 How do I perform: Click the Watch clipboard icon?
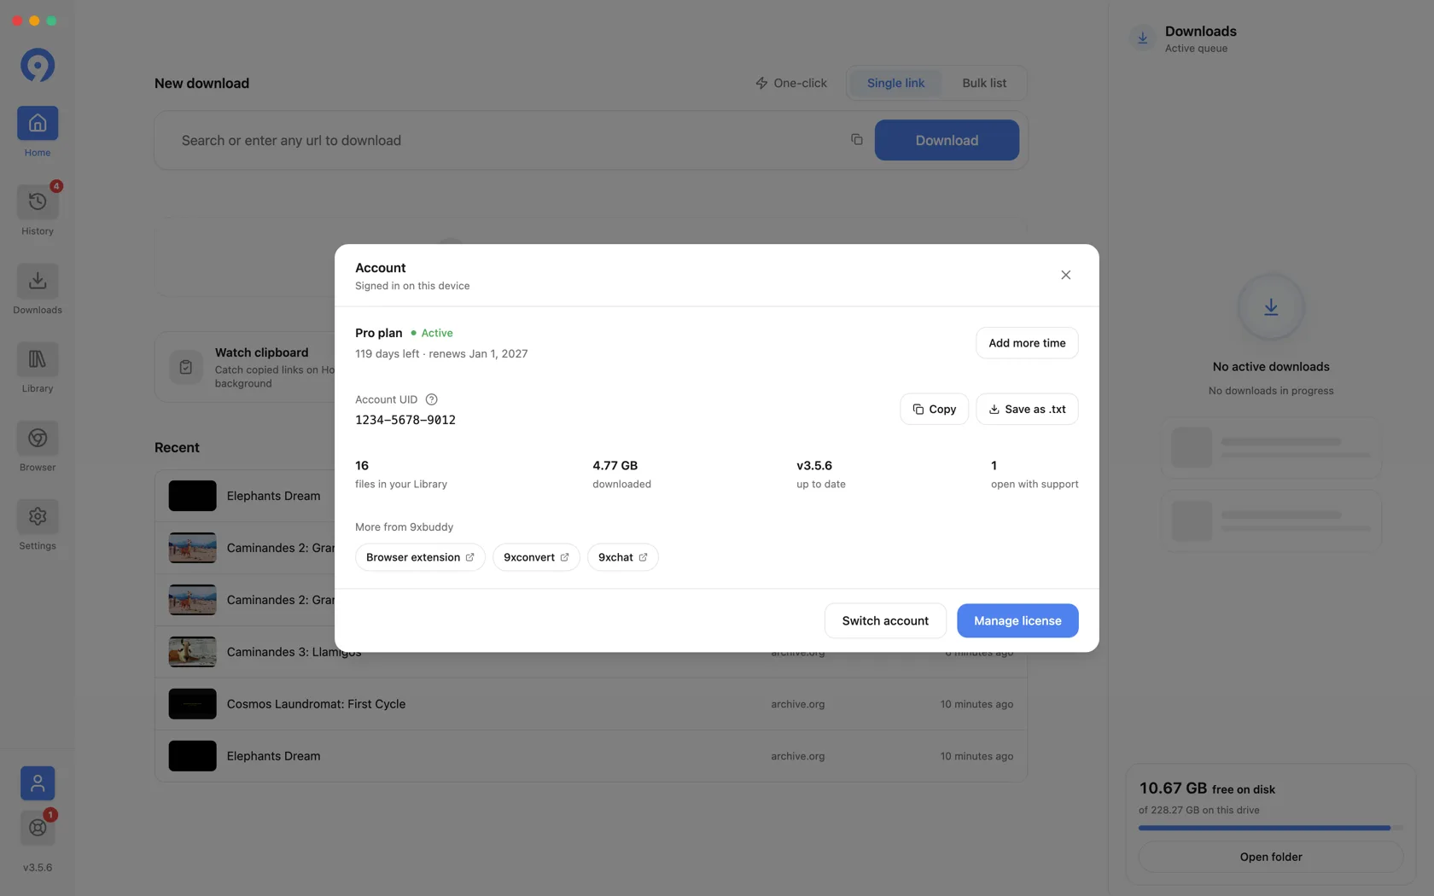point(186,367)
